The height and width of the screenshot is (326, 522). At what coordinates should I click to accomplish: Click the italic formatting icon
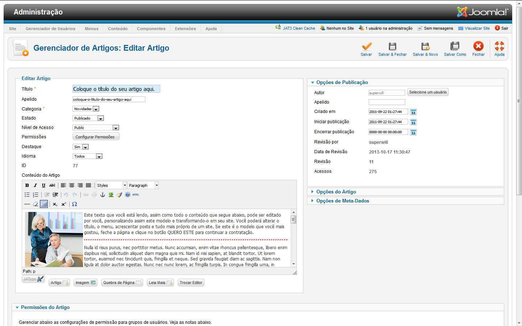[x=35, y=185]
